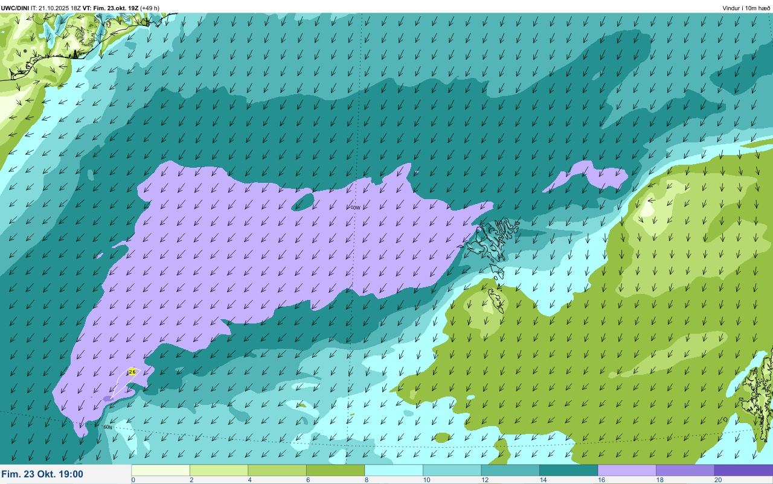Select the 2–4 light green legend swatch
This screenshot has height=484, width=773.
(219, 470)
